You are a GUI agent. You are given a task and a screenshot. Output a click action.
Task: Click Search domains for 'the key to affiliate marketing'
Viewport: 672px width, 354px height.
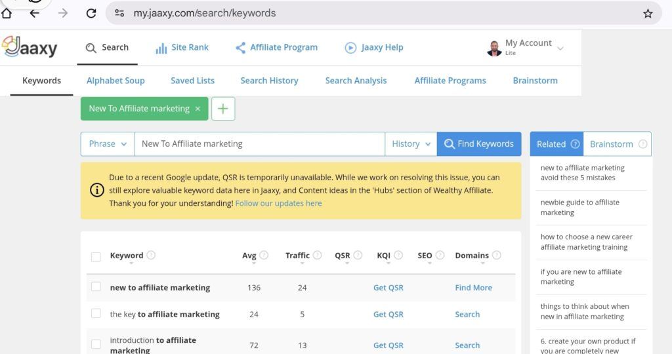[x=467, y=314]
